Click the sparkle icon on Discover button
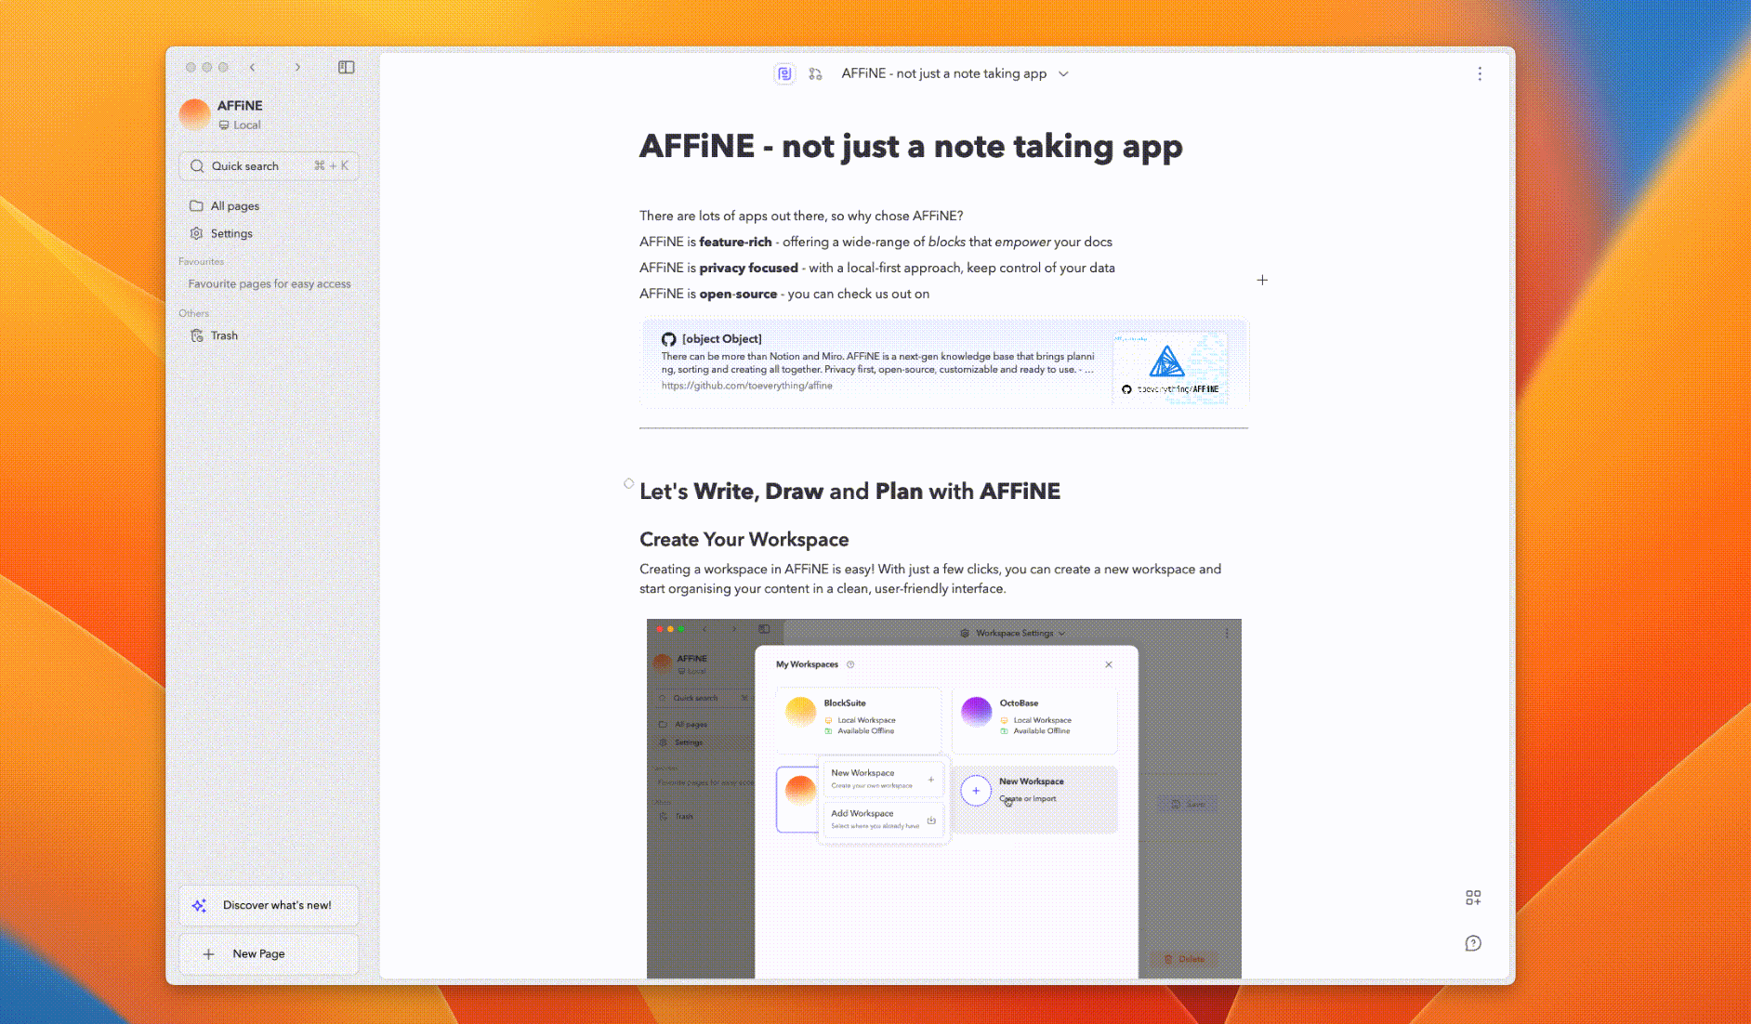The image size is (1751, 1024). [199, 905]
